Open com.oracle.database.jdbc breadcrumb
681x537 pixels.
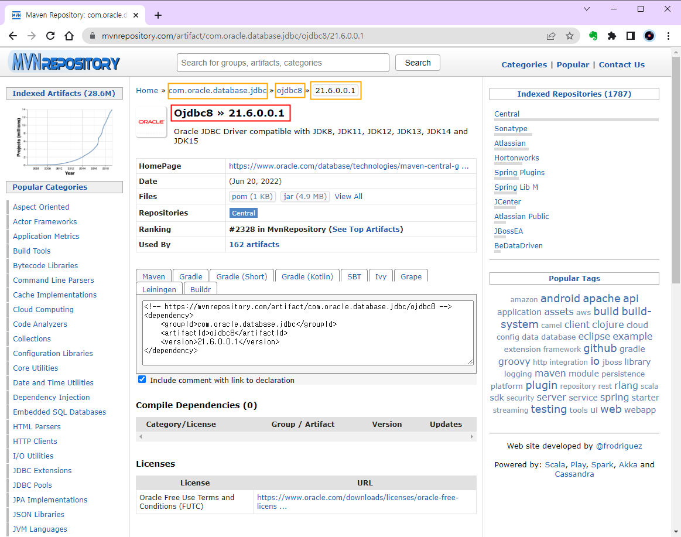click(218, 90)
